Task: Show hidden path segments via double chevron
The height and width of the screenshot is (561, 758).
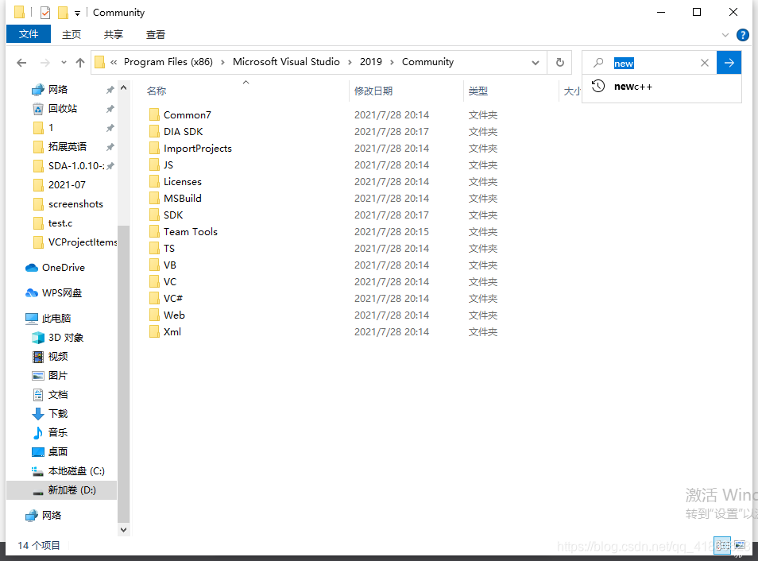Action: [114, 63]
